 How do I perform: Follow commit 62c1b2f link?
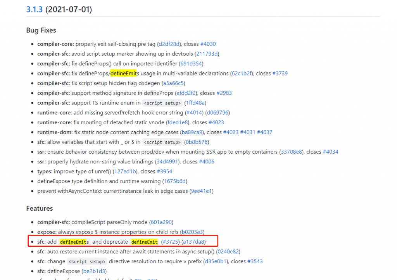tap(241, 73)
